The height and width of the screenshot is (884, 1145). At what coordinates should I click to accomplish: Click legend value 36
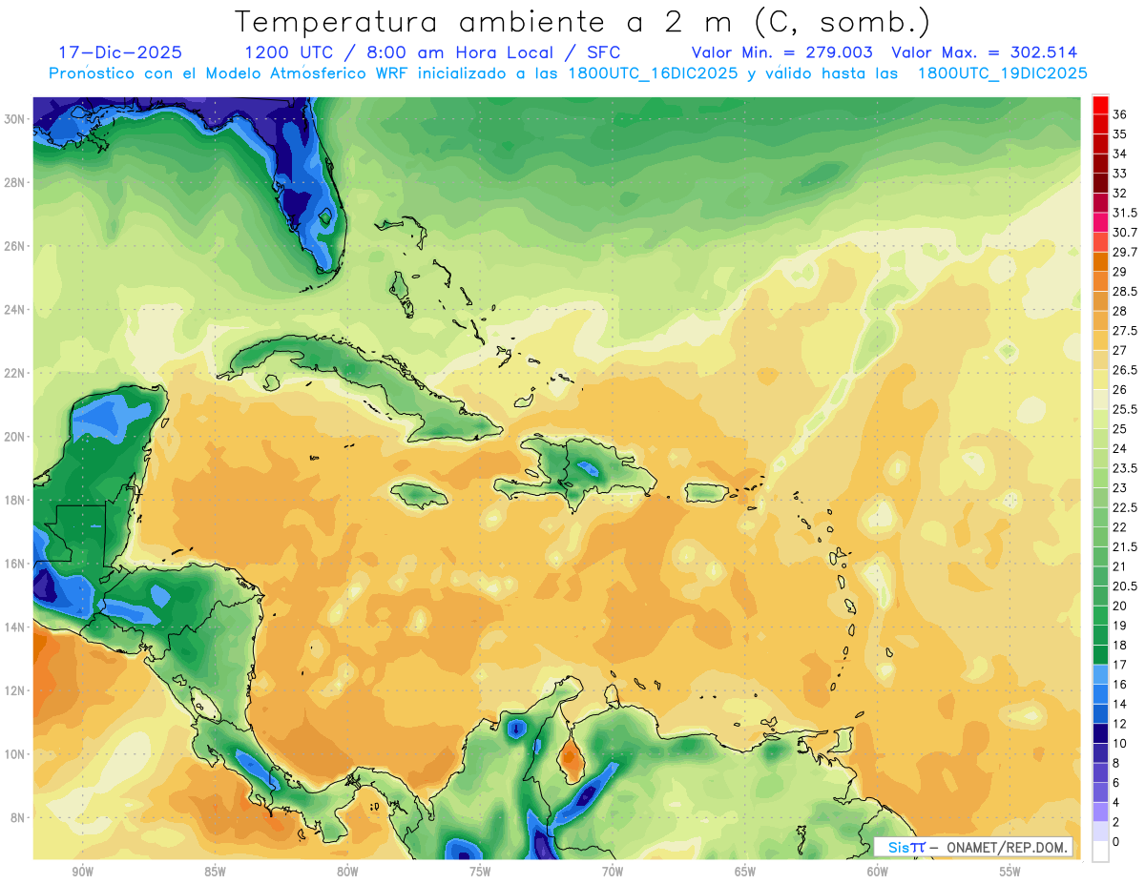tap(1120, 114)
